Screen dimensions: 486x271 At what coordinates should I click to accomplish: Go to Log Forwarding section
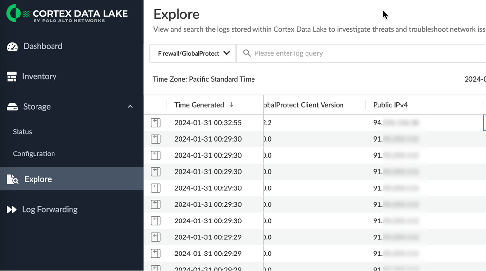[50, 210]
